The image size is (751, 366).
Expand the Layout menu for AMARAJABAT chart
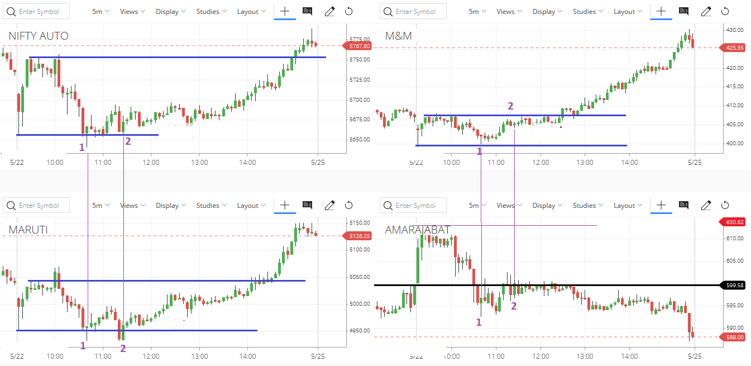628,205
